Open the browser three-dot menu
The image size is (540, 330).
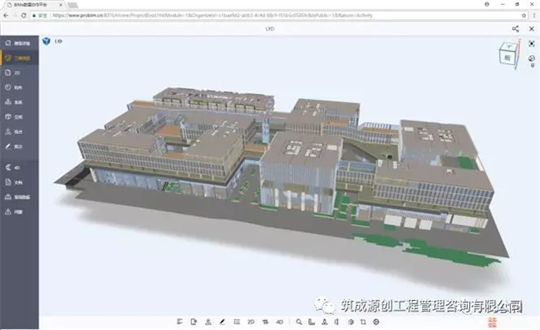coord(534,16)
